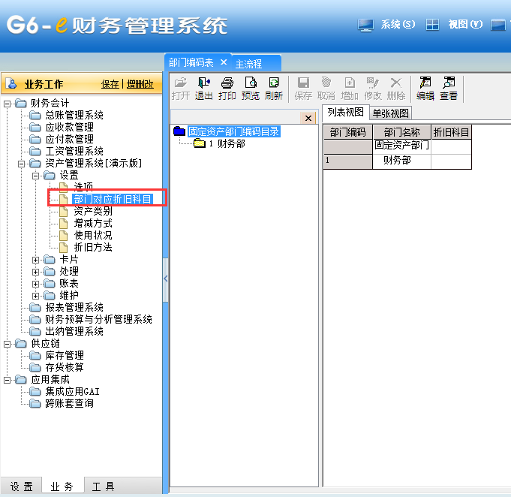Click the 保存 link in the sidebar header
Screen dimensions: 511x497
tap(110, 84)
